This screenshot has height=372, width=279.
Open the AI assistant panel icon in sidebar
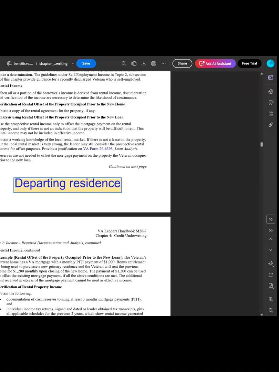pos(271,77)
